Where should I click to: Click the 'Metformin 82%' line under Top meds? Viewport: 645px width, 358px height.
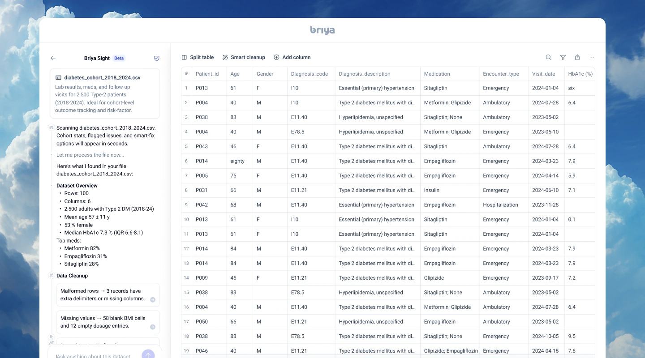click(82, 248)
